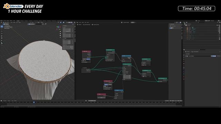Screen dimensions: 221x124
Task: Open the Add menu in node editor header
Action: [x=85, y=22]
